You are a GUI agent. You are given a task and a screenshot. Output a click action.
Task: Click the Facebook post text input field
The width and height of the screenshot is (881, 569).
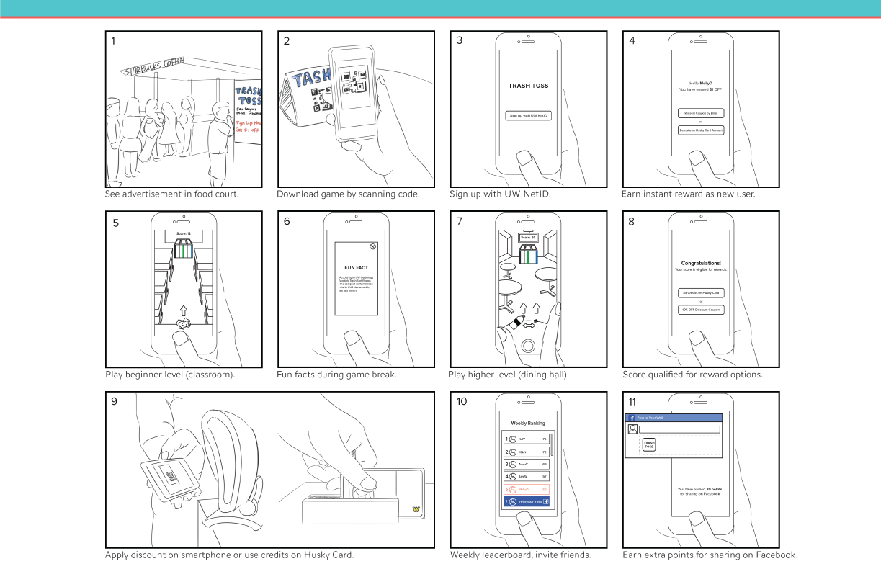point(679,429)
